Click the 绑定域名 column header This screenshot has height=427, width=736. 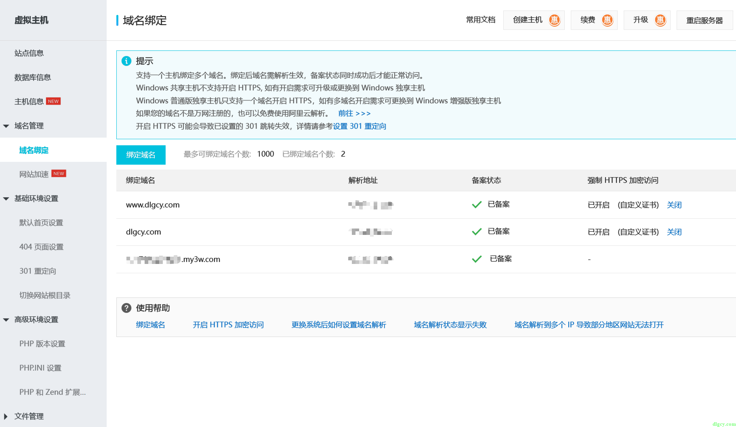[x=140, y=180]
